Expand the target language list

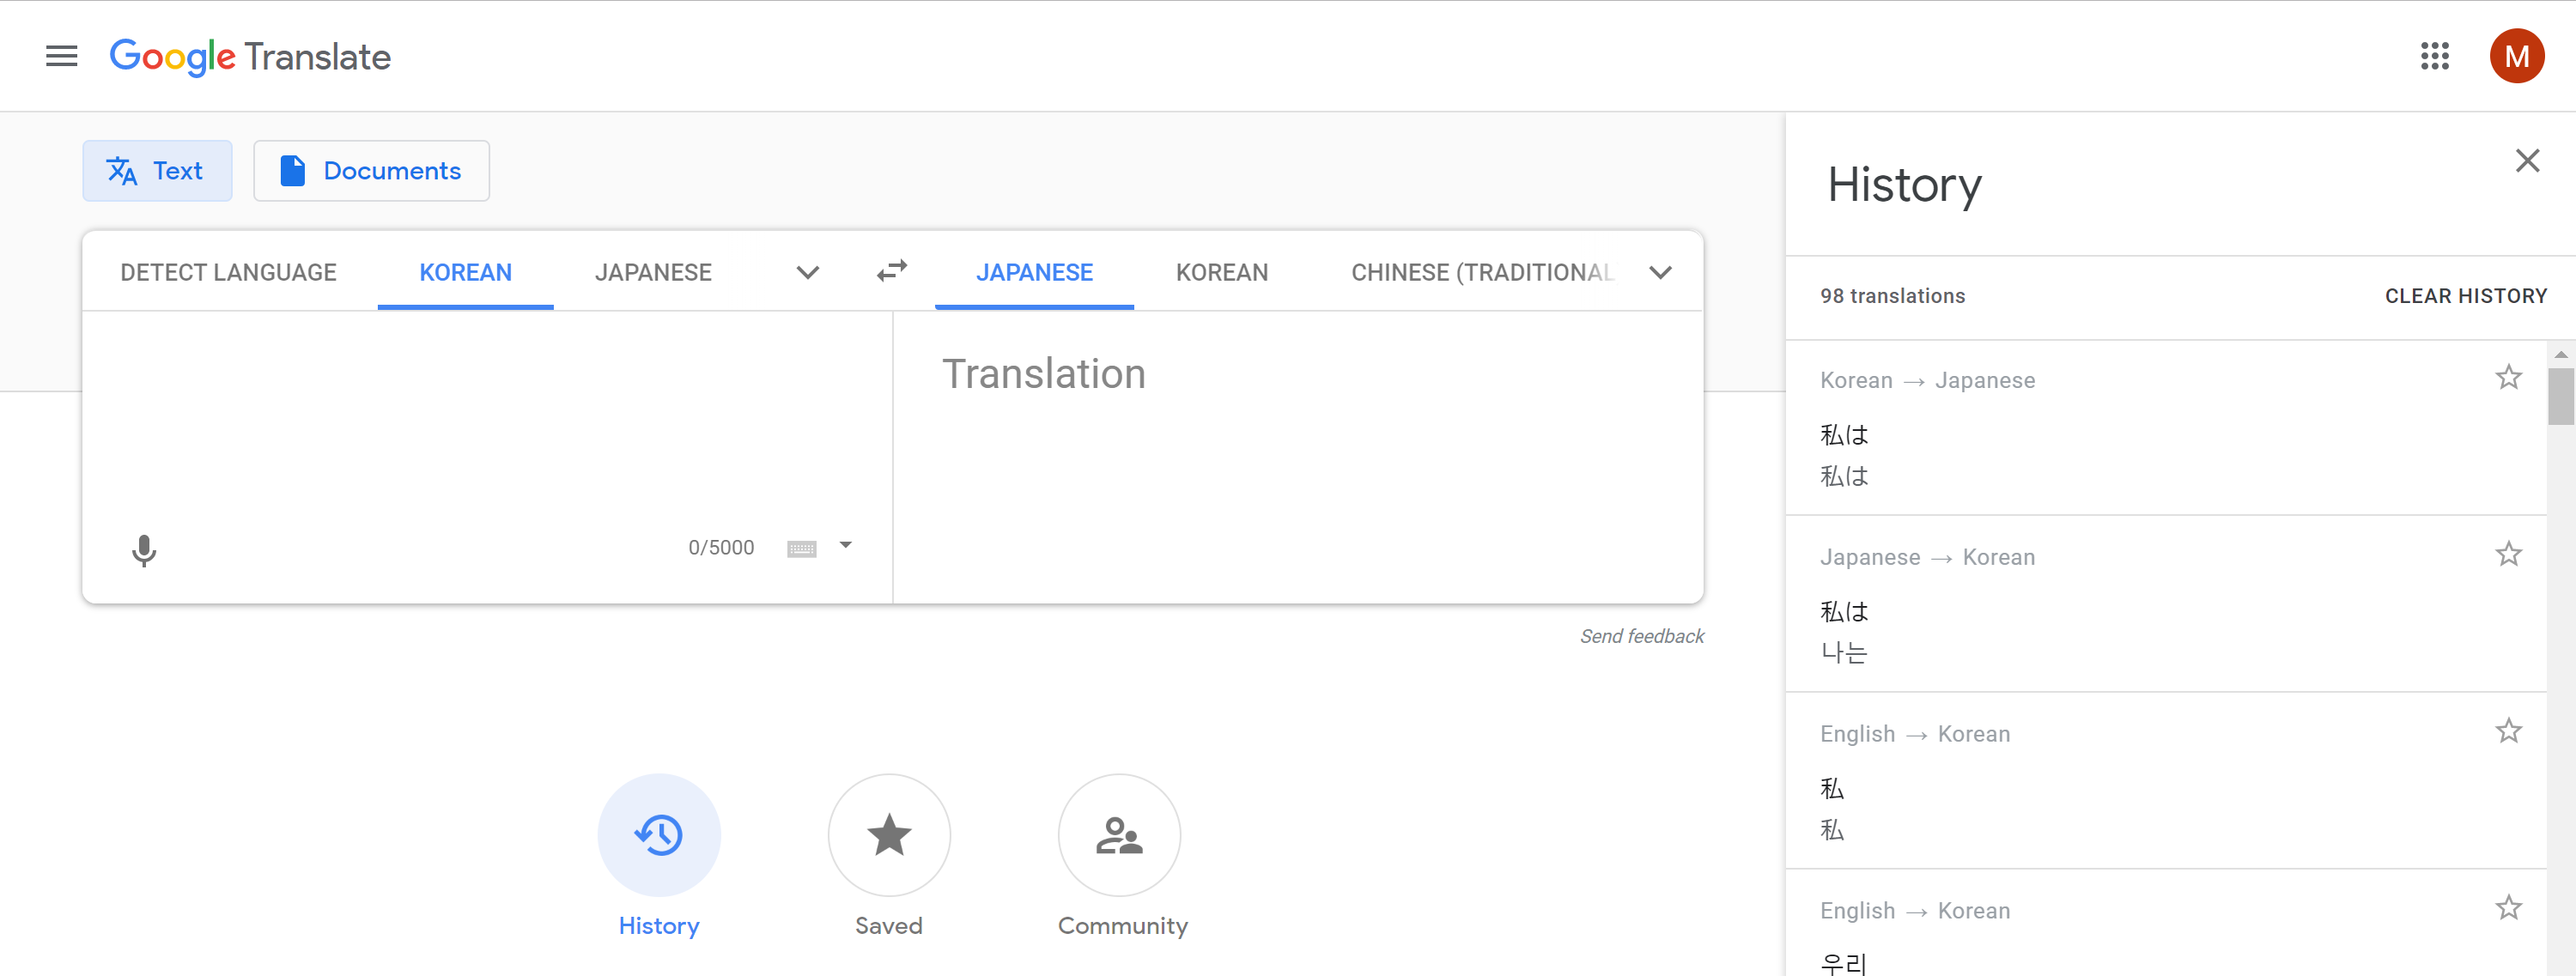(x=1660, y=272)
